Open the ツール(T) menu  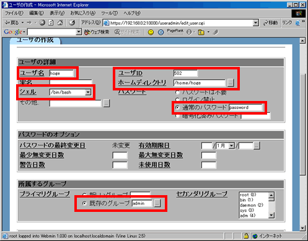tap(109, 13)
